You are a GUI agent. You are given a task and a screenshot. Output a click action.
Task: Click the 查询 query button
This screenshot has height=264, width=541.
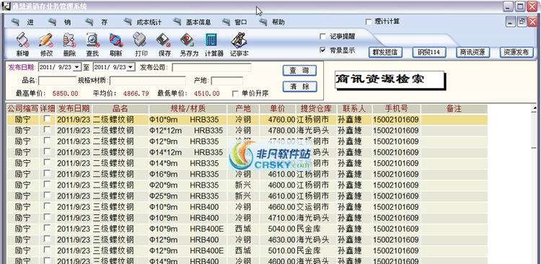pos(299,71)
